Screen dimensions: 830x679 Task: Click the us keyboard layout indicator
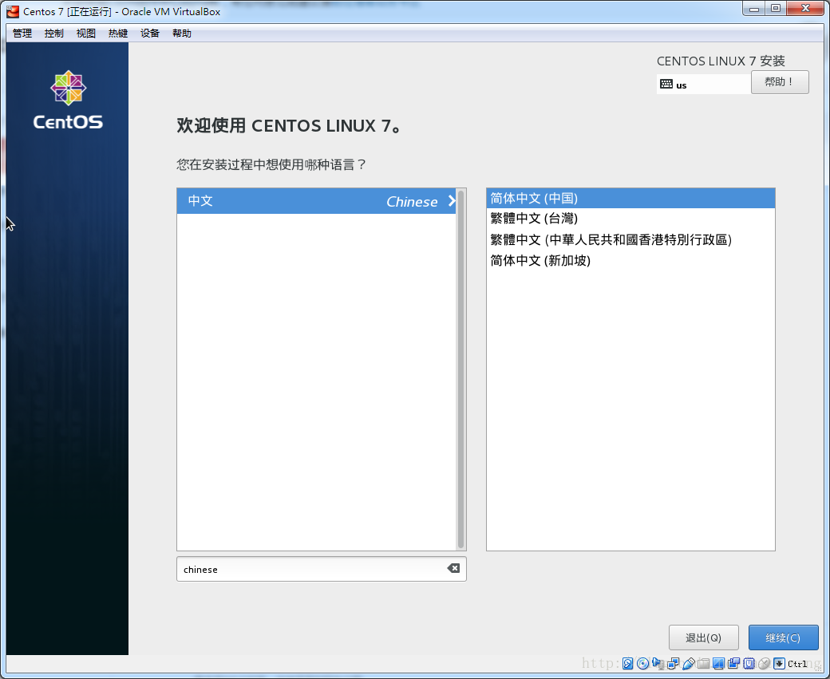pyautogui.click(x=703, y=85)
